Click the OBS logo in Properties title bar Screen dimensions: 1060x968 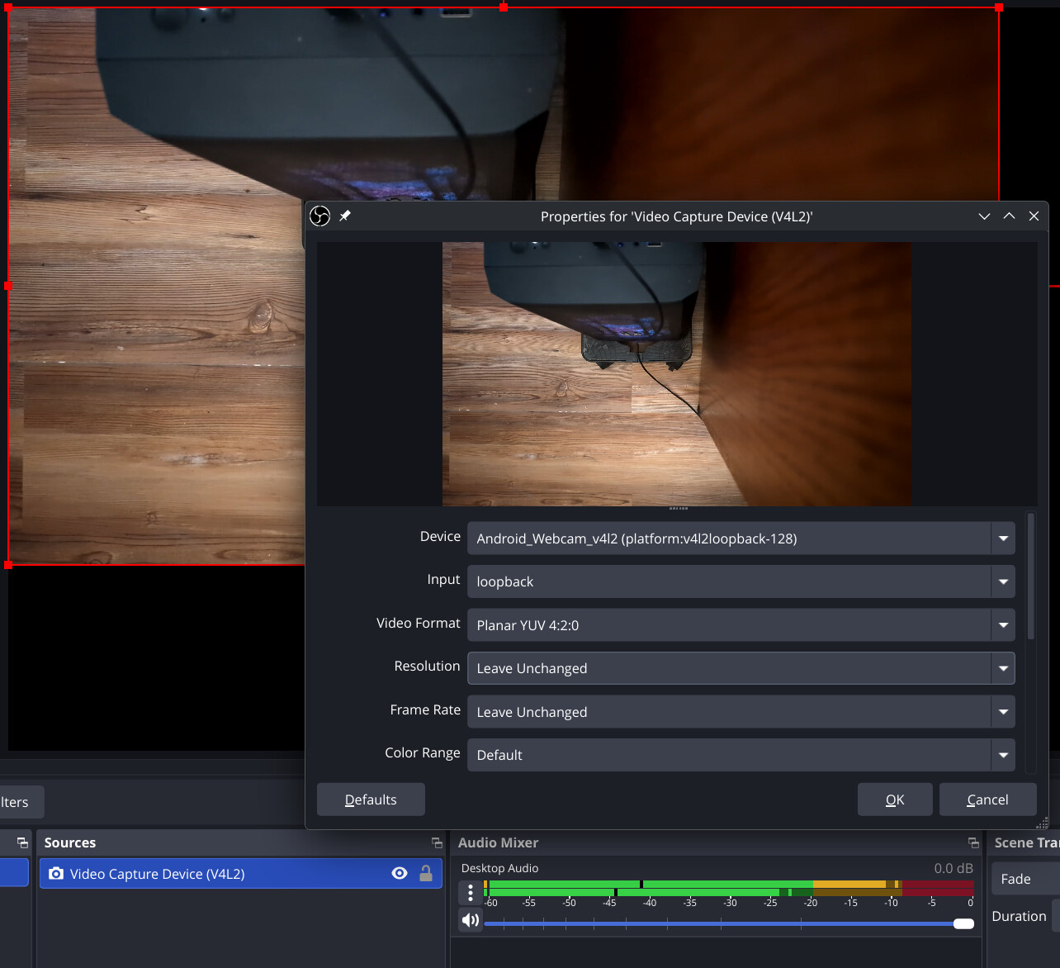[x=319, y=216]
